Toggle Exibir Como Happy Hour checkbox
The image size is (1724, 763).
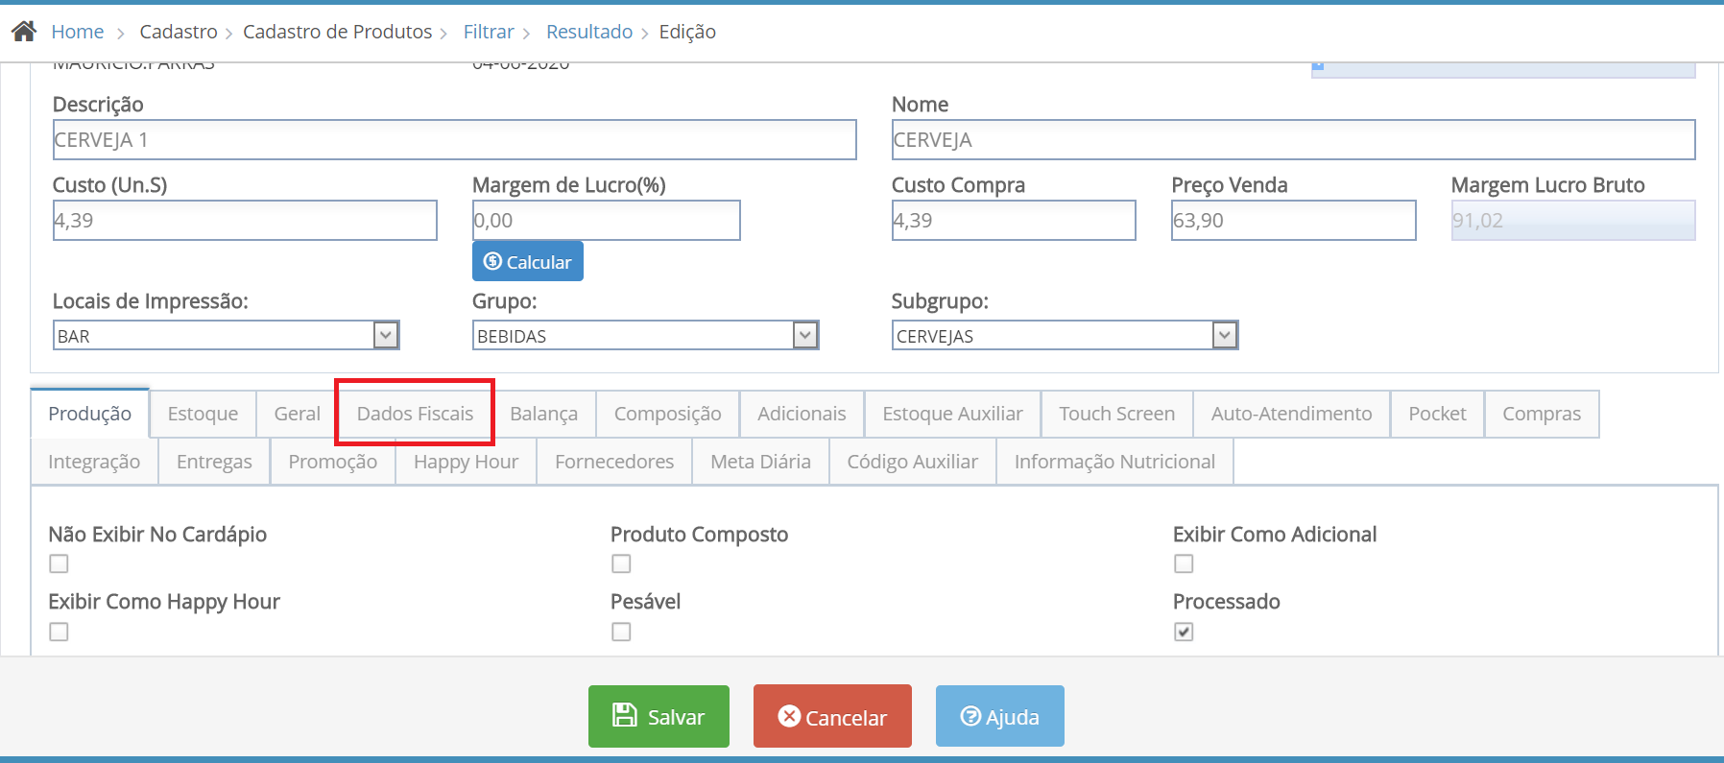(60, 632)
